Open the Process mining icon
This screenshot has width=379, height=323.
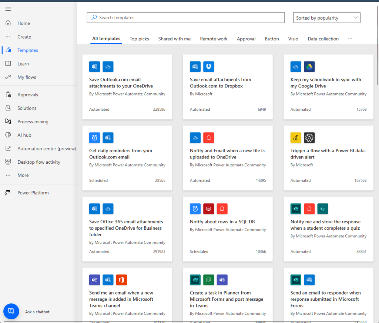tap(8, 121)
